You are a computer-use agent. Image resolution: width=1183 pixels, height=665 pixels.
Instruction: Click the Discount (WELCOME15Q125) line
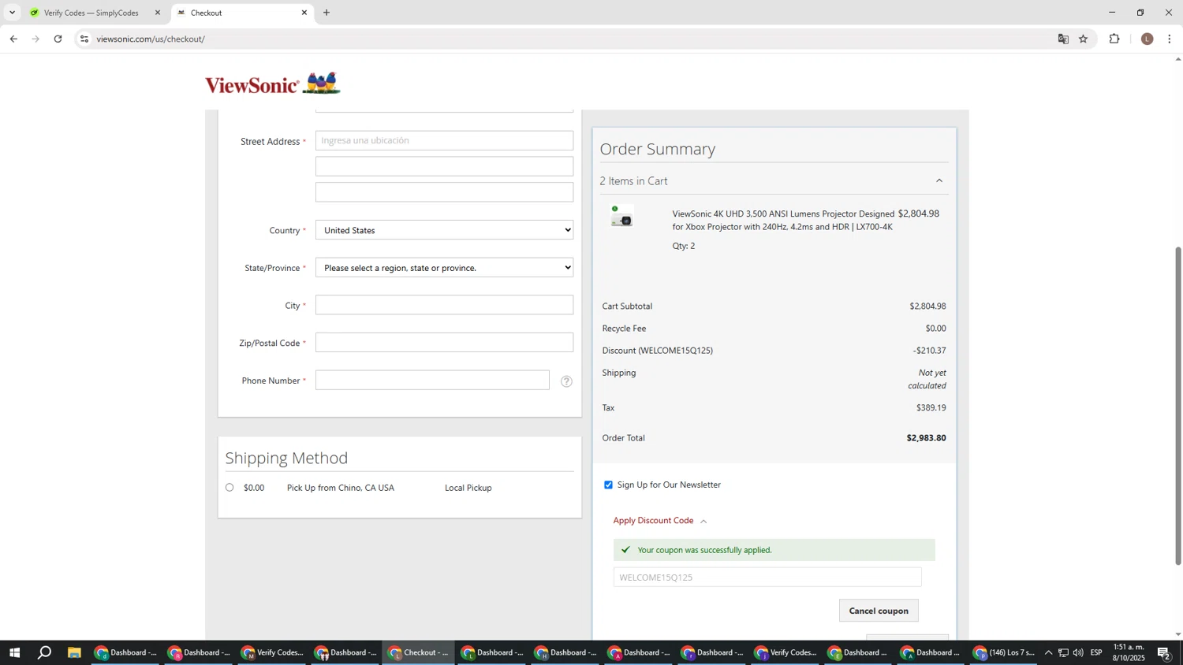(774, 351)
